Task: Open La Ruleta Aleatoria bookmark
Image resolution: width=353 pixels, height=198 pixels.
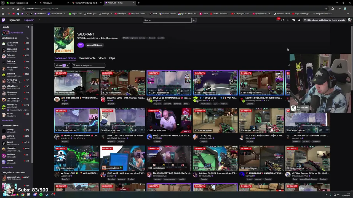Action: 167,14
